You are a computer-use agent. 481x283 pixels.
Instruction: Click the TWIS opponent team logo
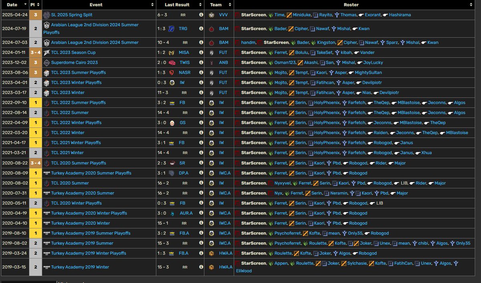point(171,62)
